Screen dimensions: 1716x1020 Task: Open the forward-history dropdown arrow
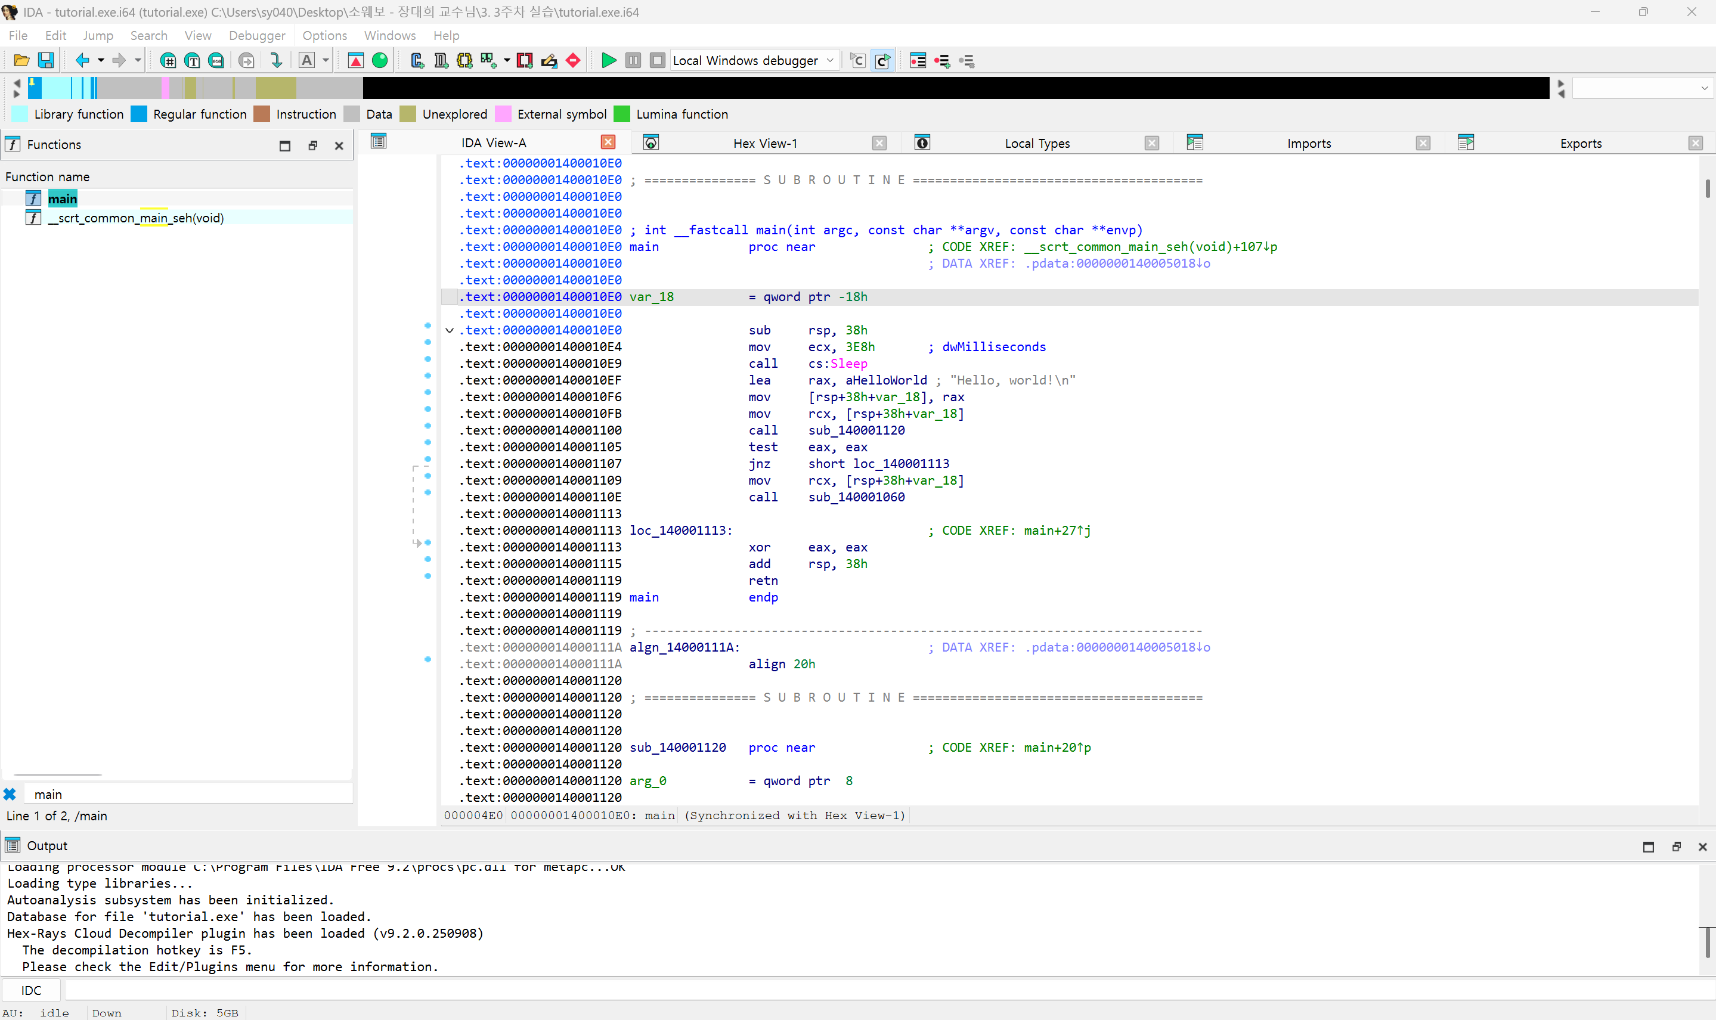click(138, 60)
